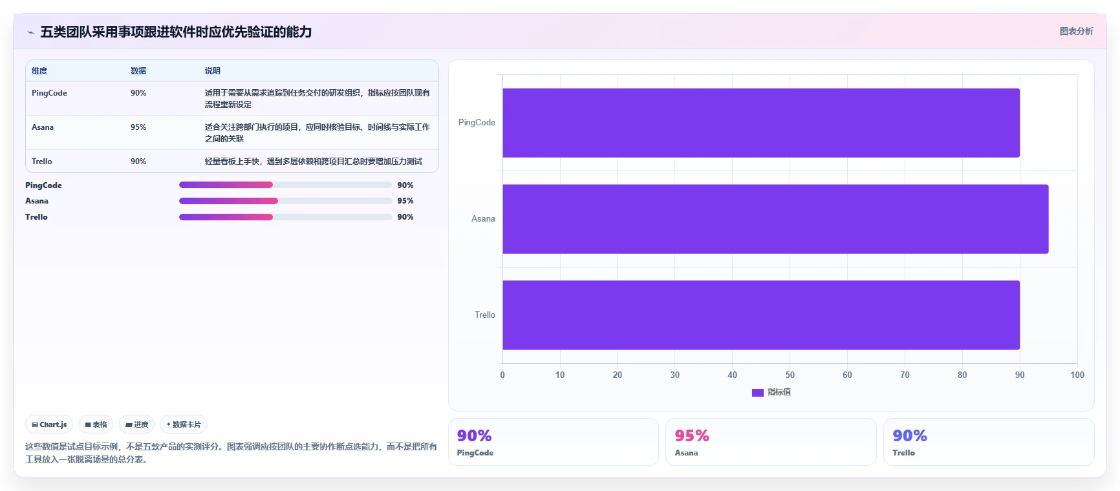1120x491 pixels.
Task: Click the purple 指标值 legend color box
Action: (x=757, y=393)
